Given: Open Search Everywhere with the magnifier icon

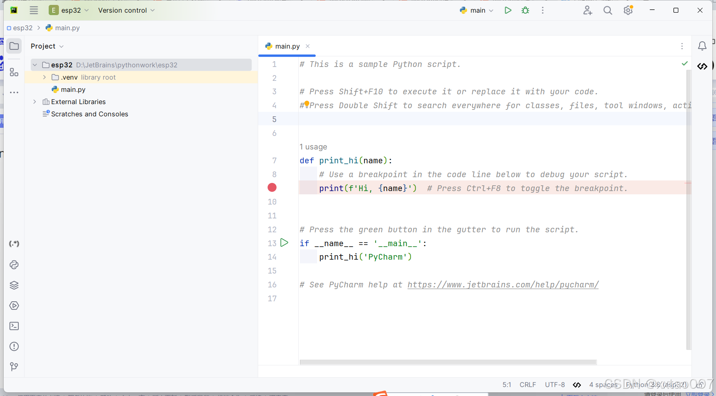Looking at the screenshot, I should (608, 10).
